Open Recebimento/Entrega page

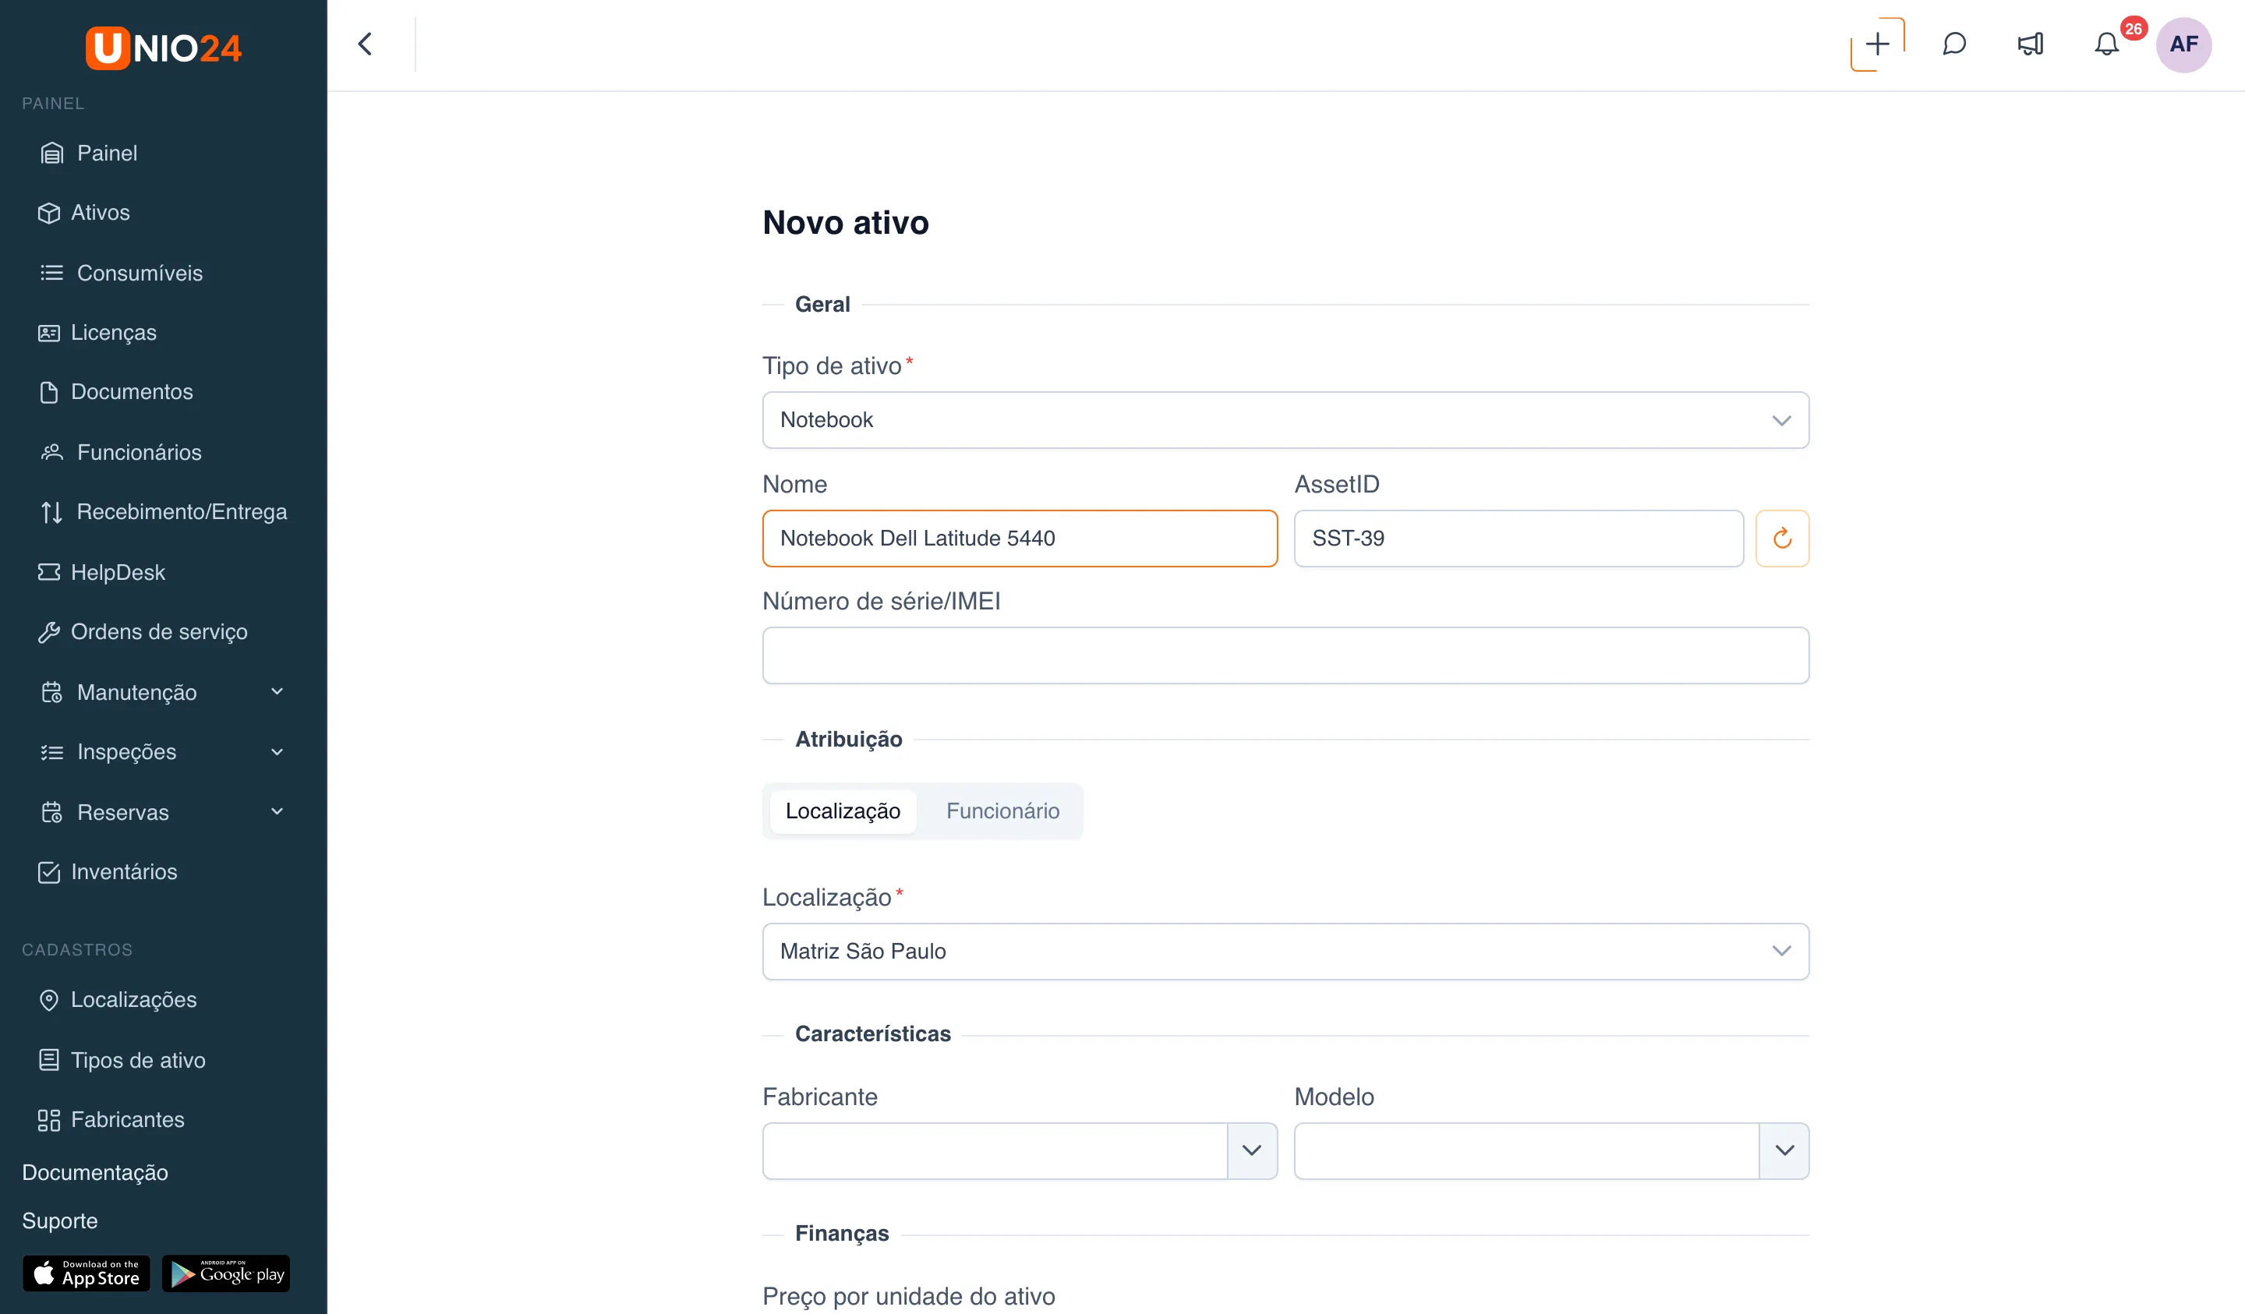164,512
